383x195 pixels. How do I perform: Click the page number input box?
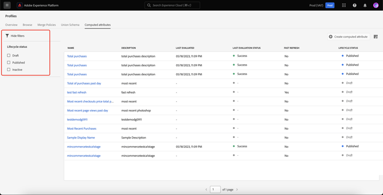click(215, 189)
